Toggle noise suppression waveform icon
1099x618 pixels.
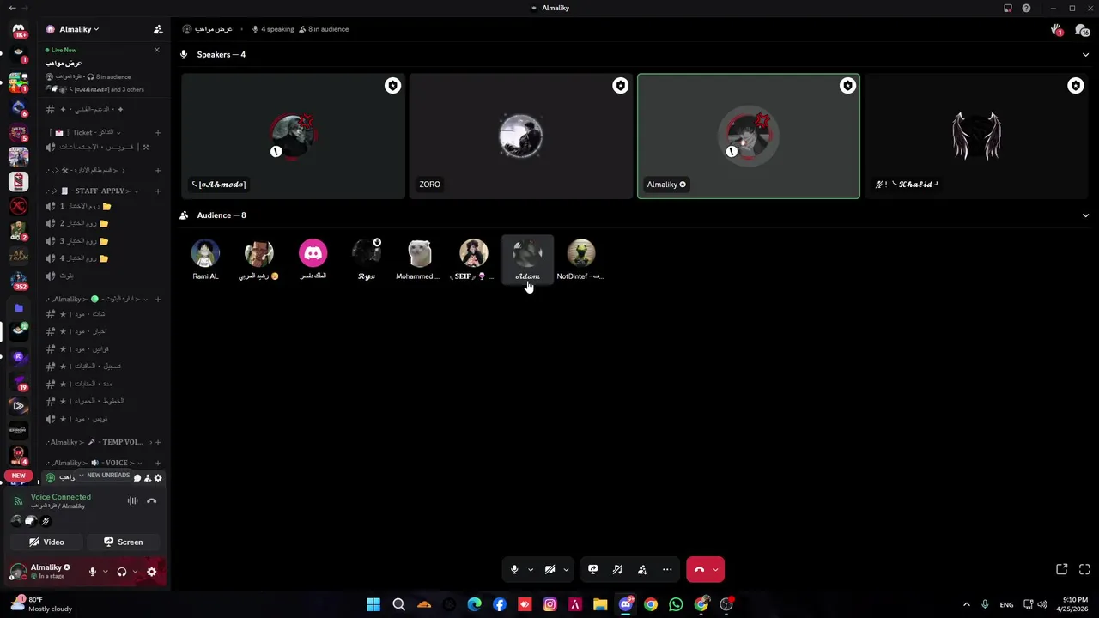(132, 501)
